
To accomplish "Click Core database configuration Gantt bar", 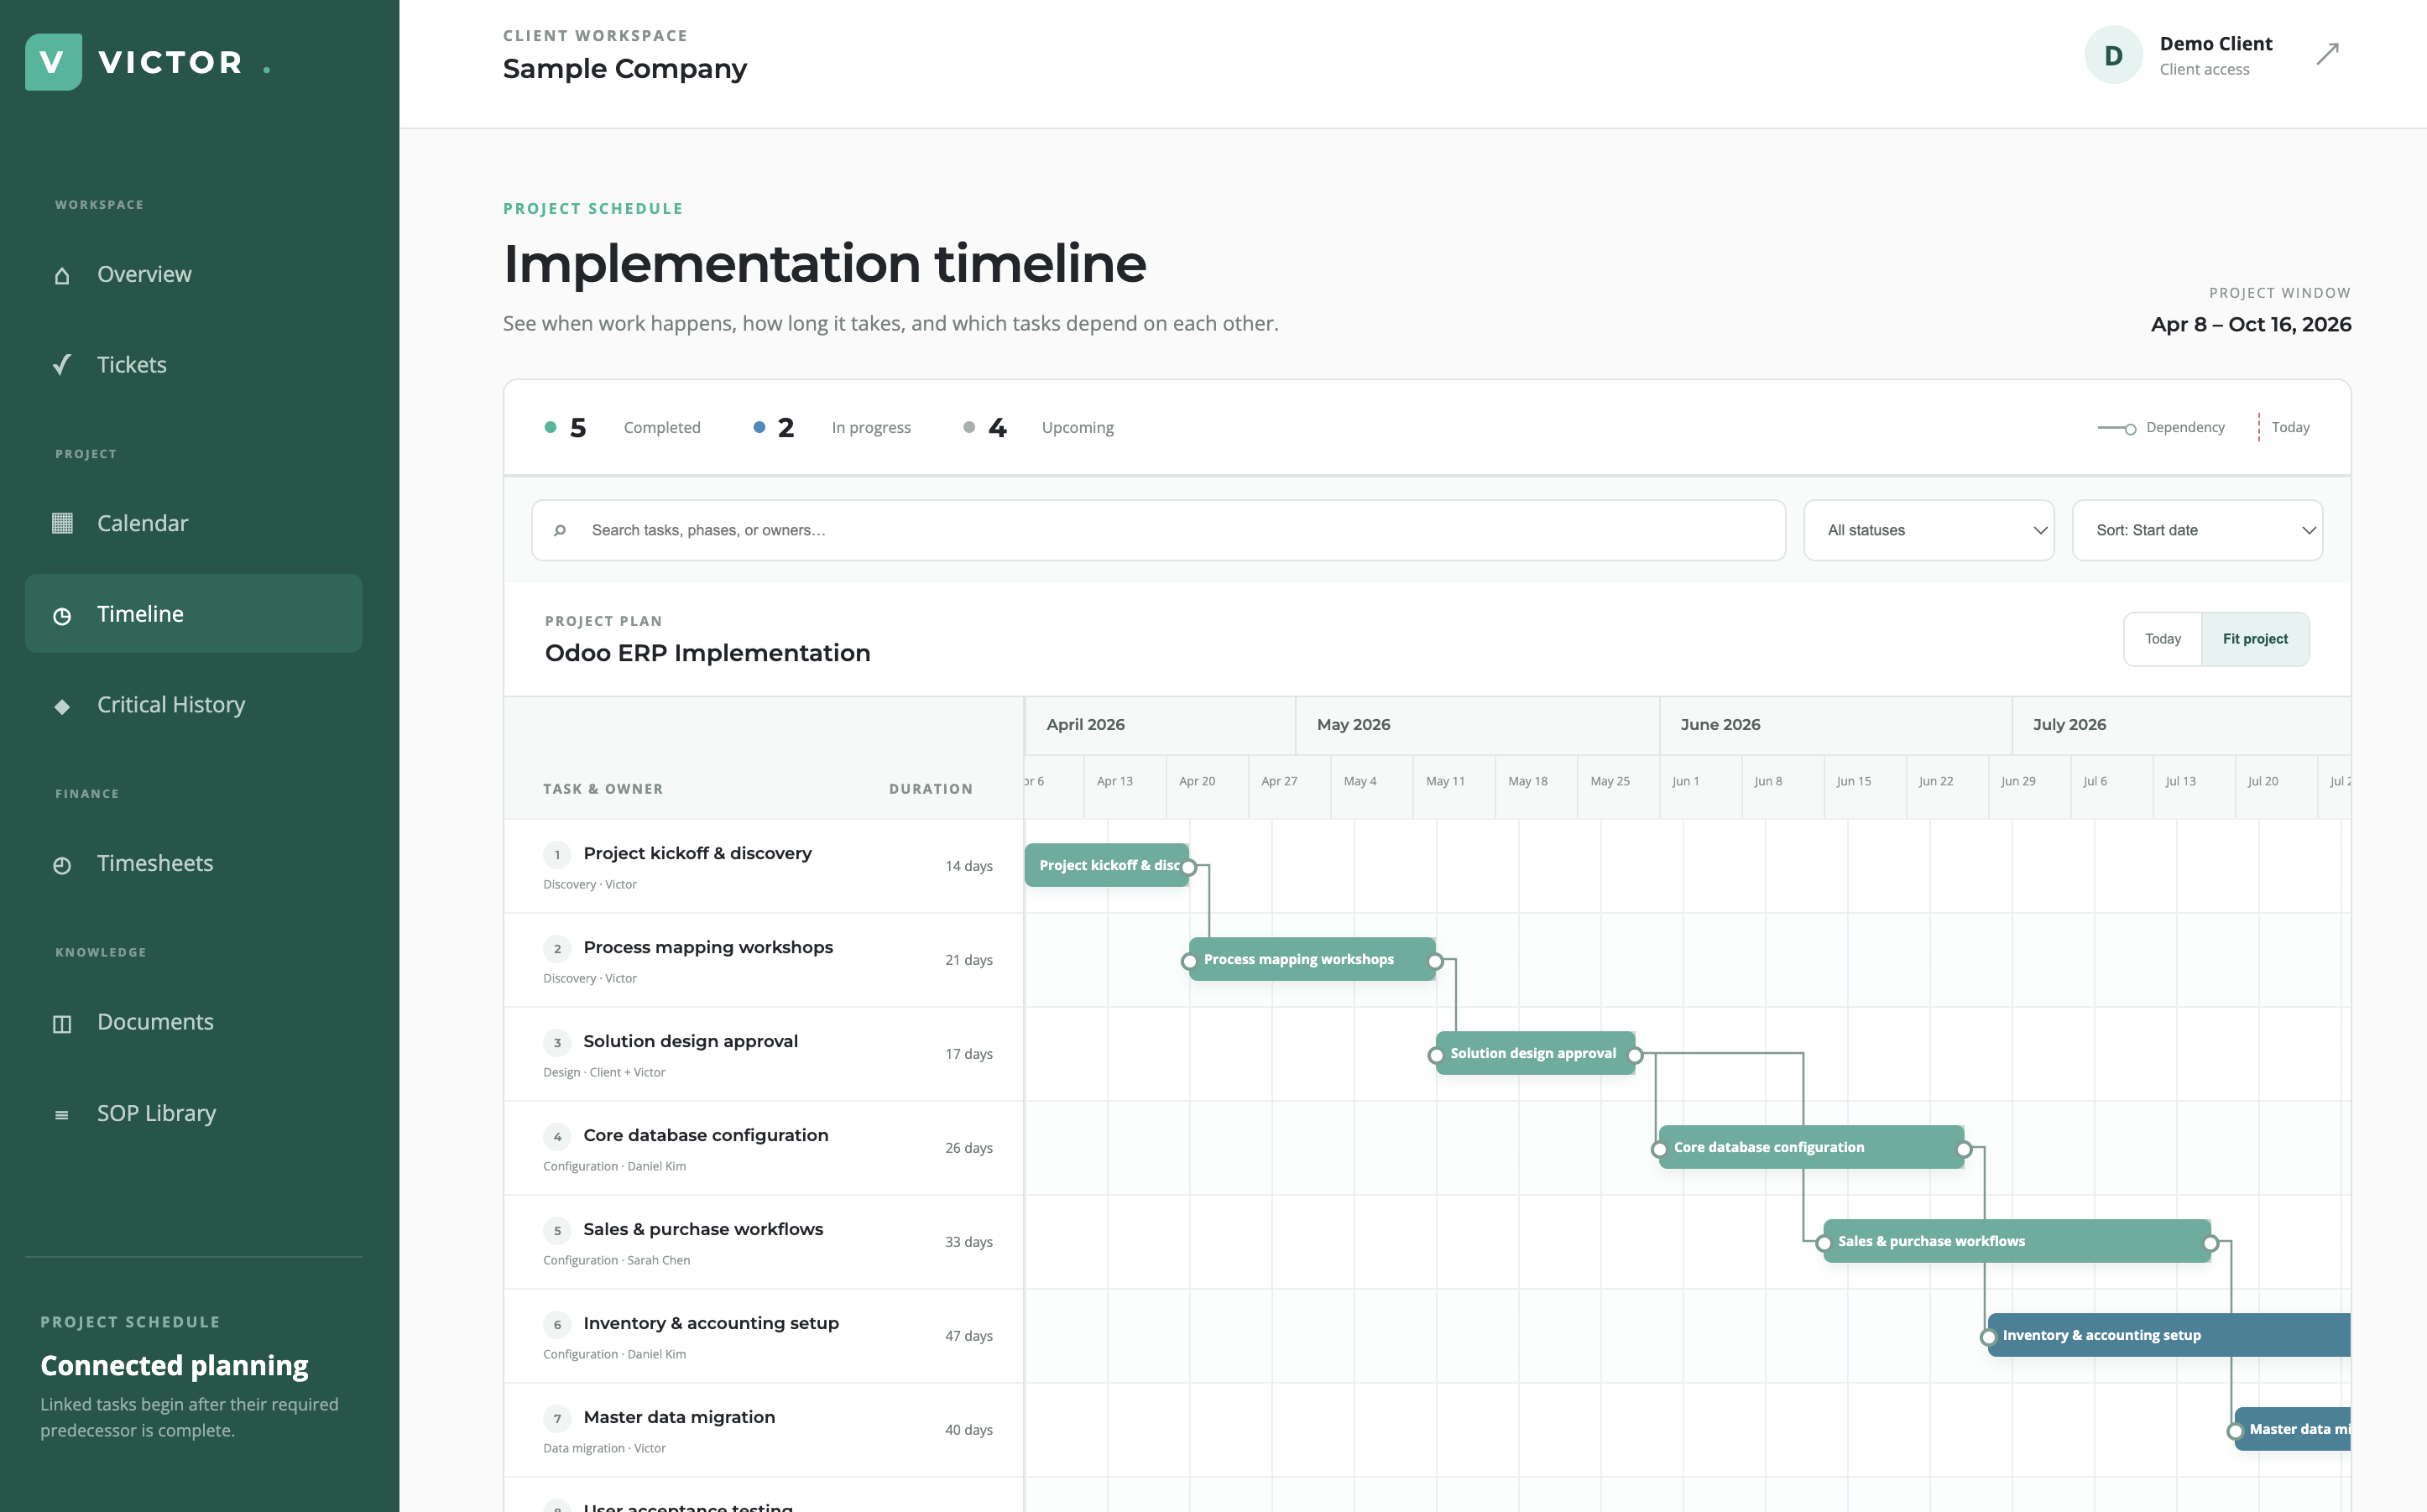I will point(1811,1147).
